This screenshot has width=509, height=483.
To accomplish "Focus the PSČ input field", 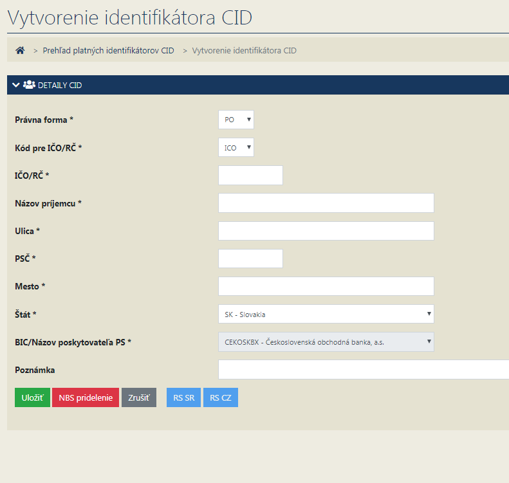I will (x=250, y=259).
